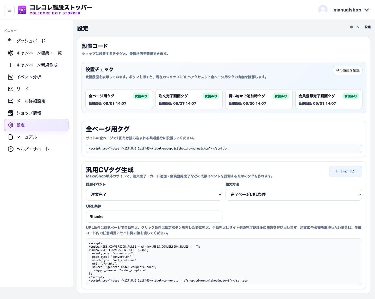
Task: Click the ダッシュボード sidebar icon
Action: click(x=11, y=41)
